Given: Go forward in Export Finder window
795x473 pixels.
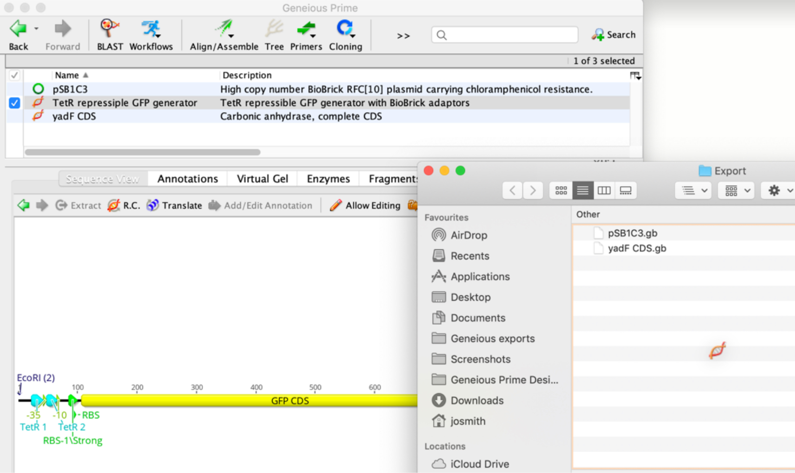Looking at the screenshot, I should click(x=533, y=190).
